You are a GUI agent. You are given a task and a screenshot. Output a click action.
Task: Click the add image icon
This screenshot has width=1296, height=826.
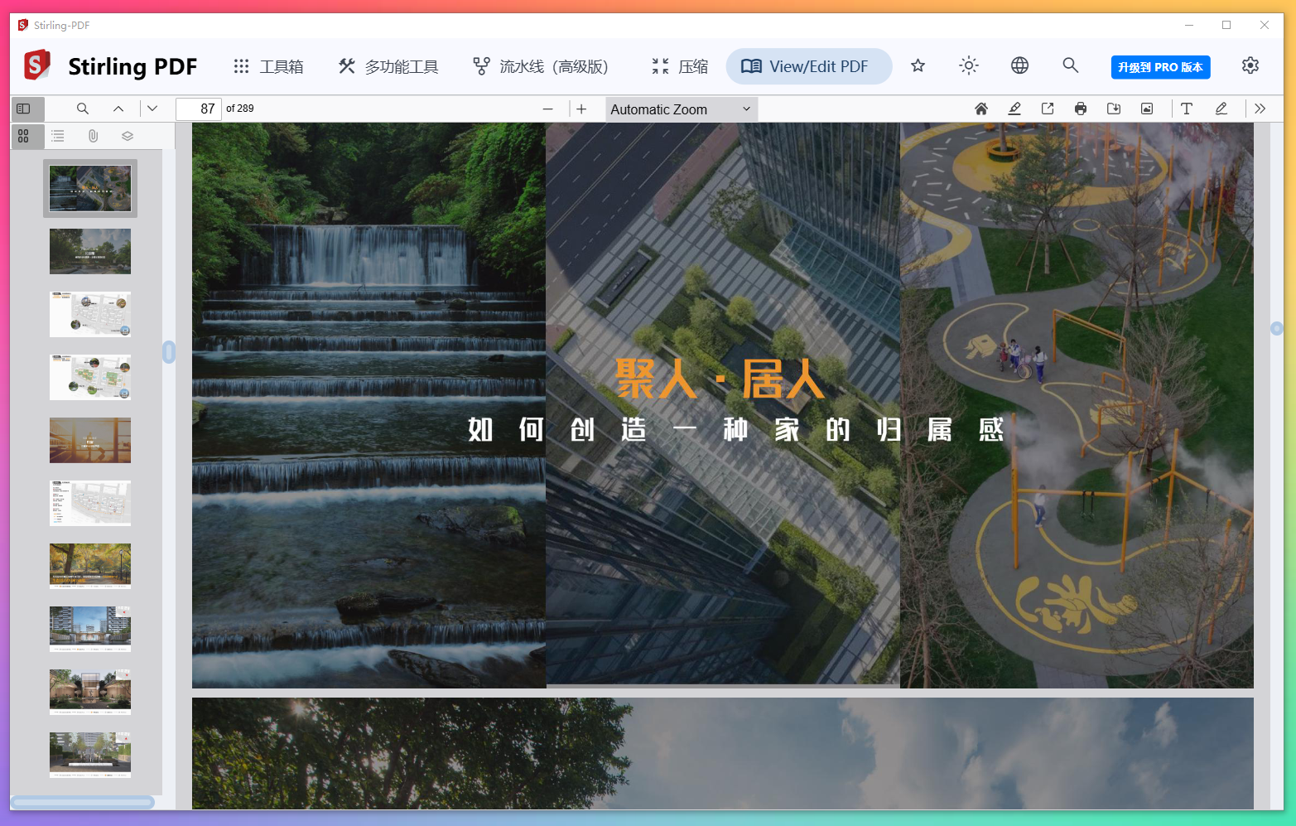point(1147,109)
